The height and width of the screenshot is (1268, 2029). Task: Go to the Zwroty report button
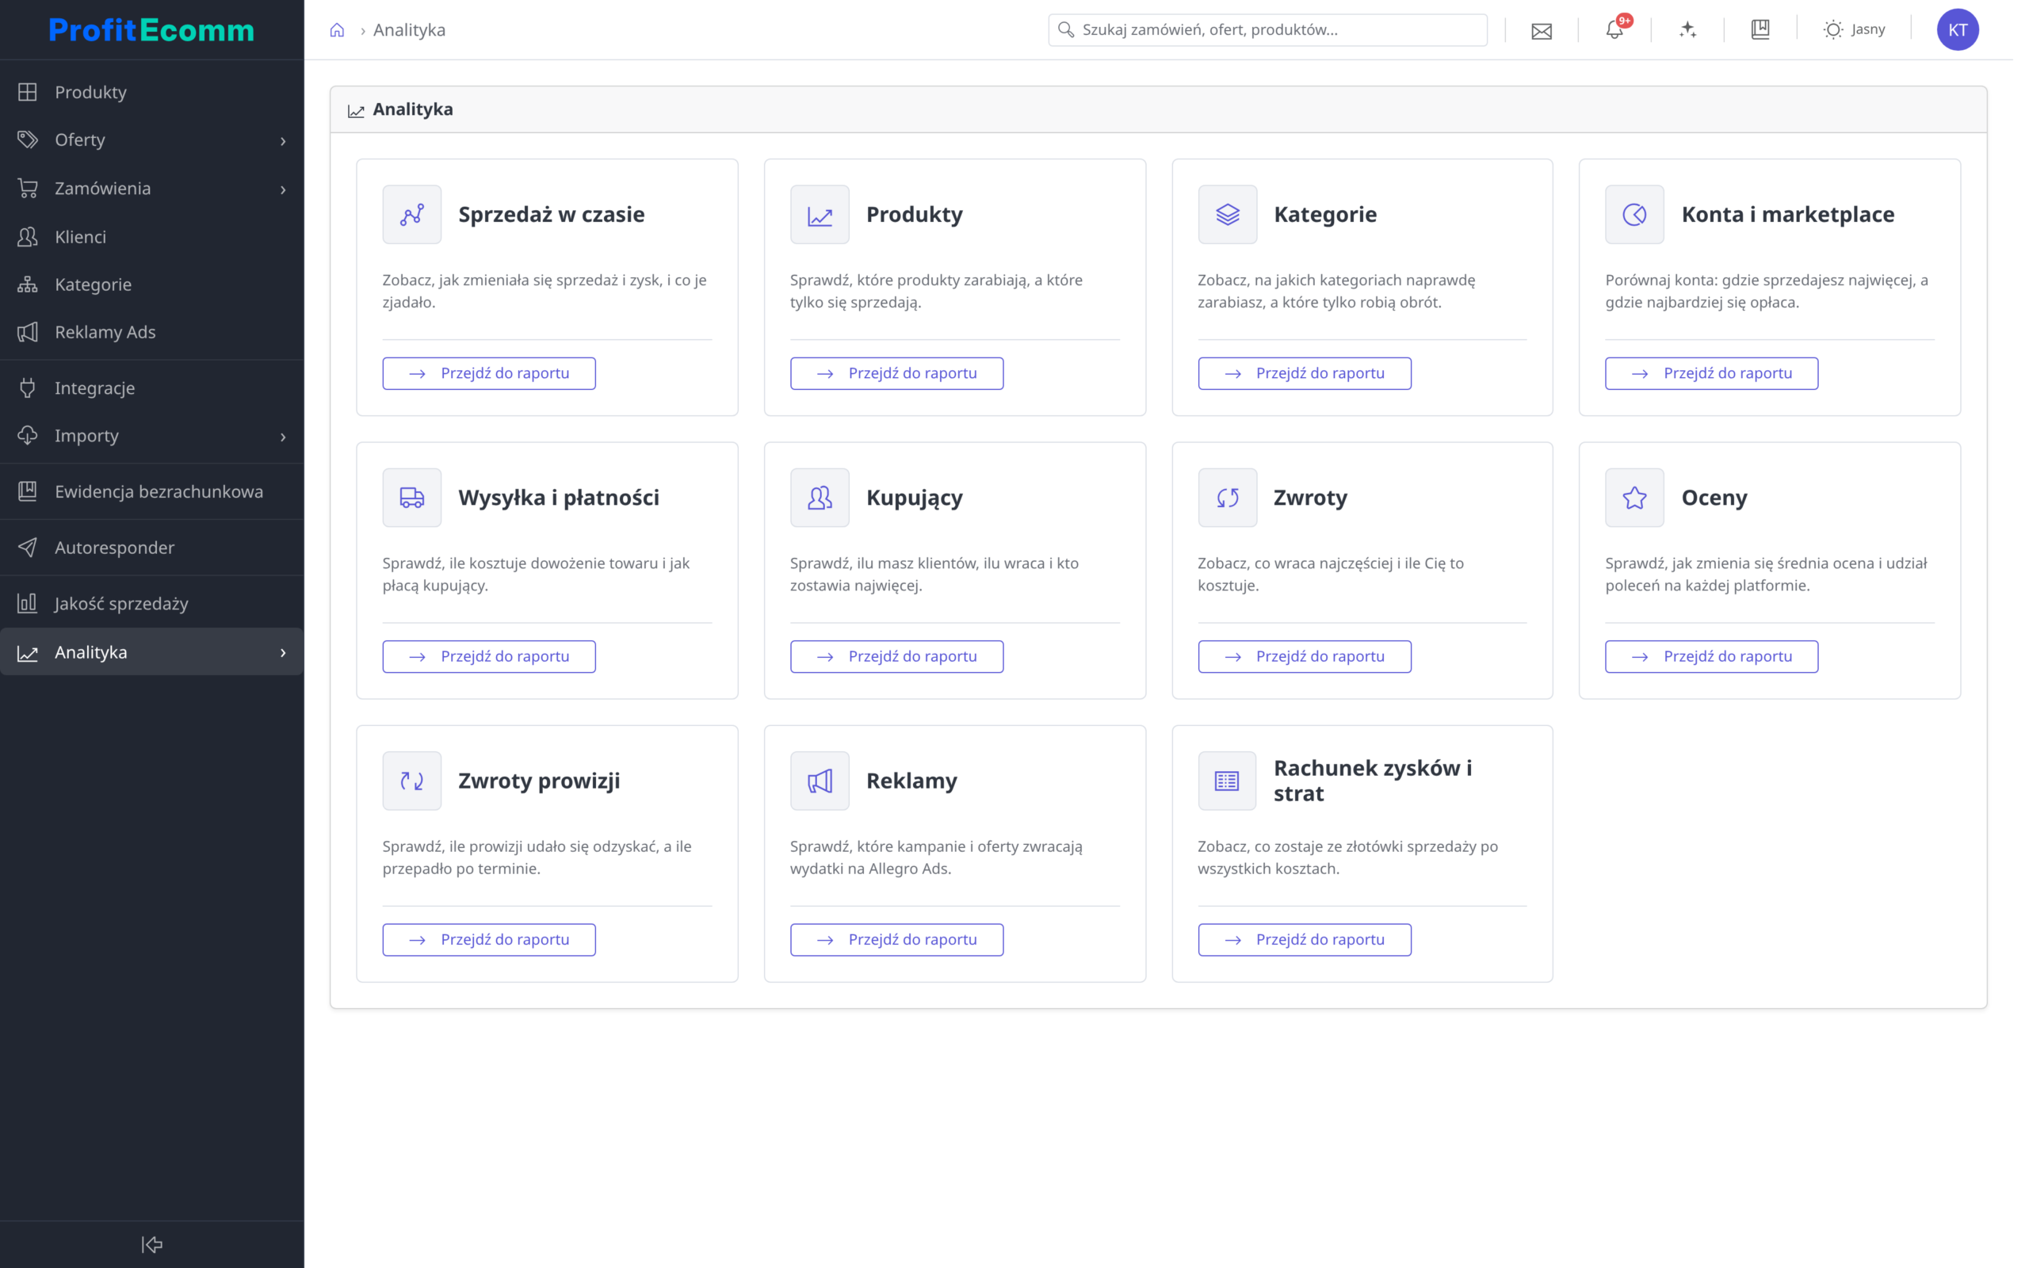(x=1304, y=657)
